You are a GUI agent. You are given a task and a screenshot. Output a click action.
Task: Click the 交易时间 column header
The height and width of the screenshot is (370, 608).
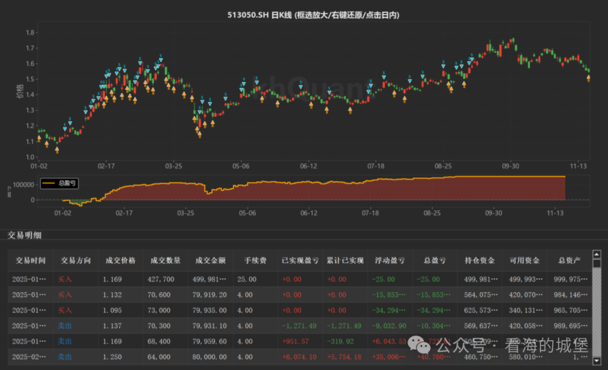[x=30, y=261]
